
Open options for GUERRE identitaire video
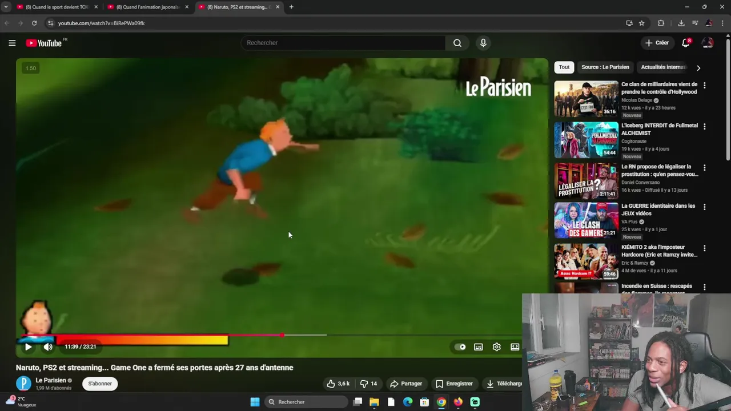(704, 207)
